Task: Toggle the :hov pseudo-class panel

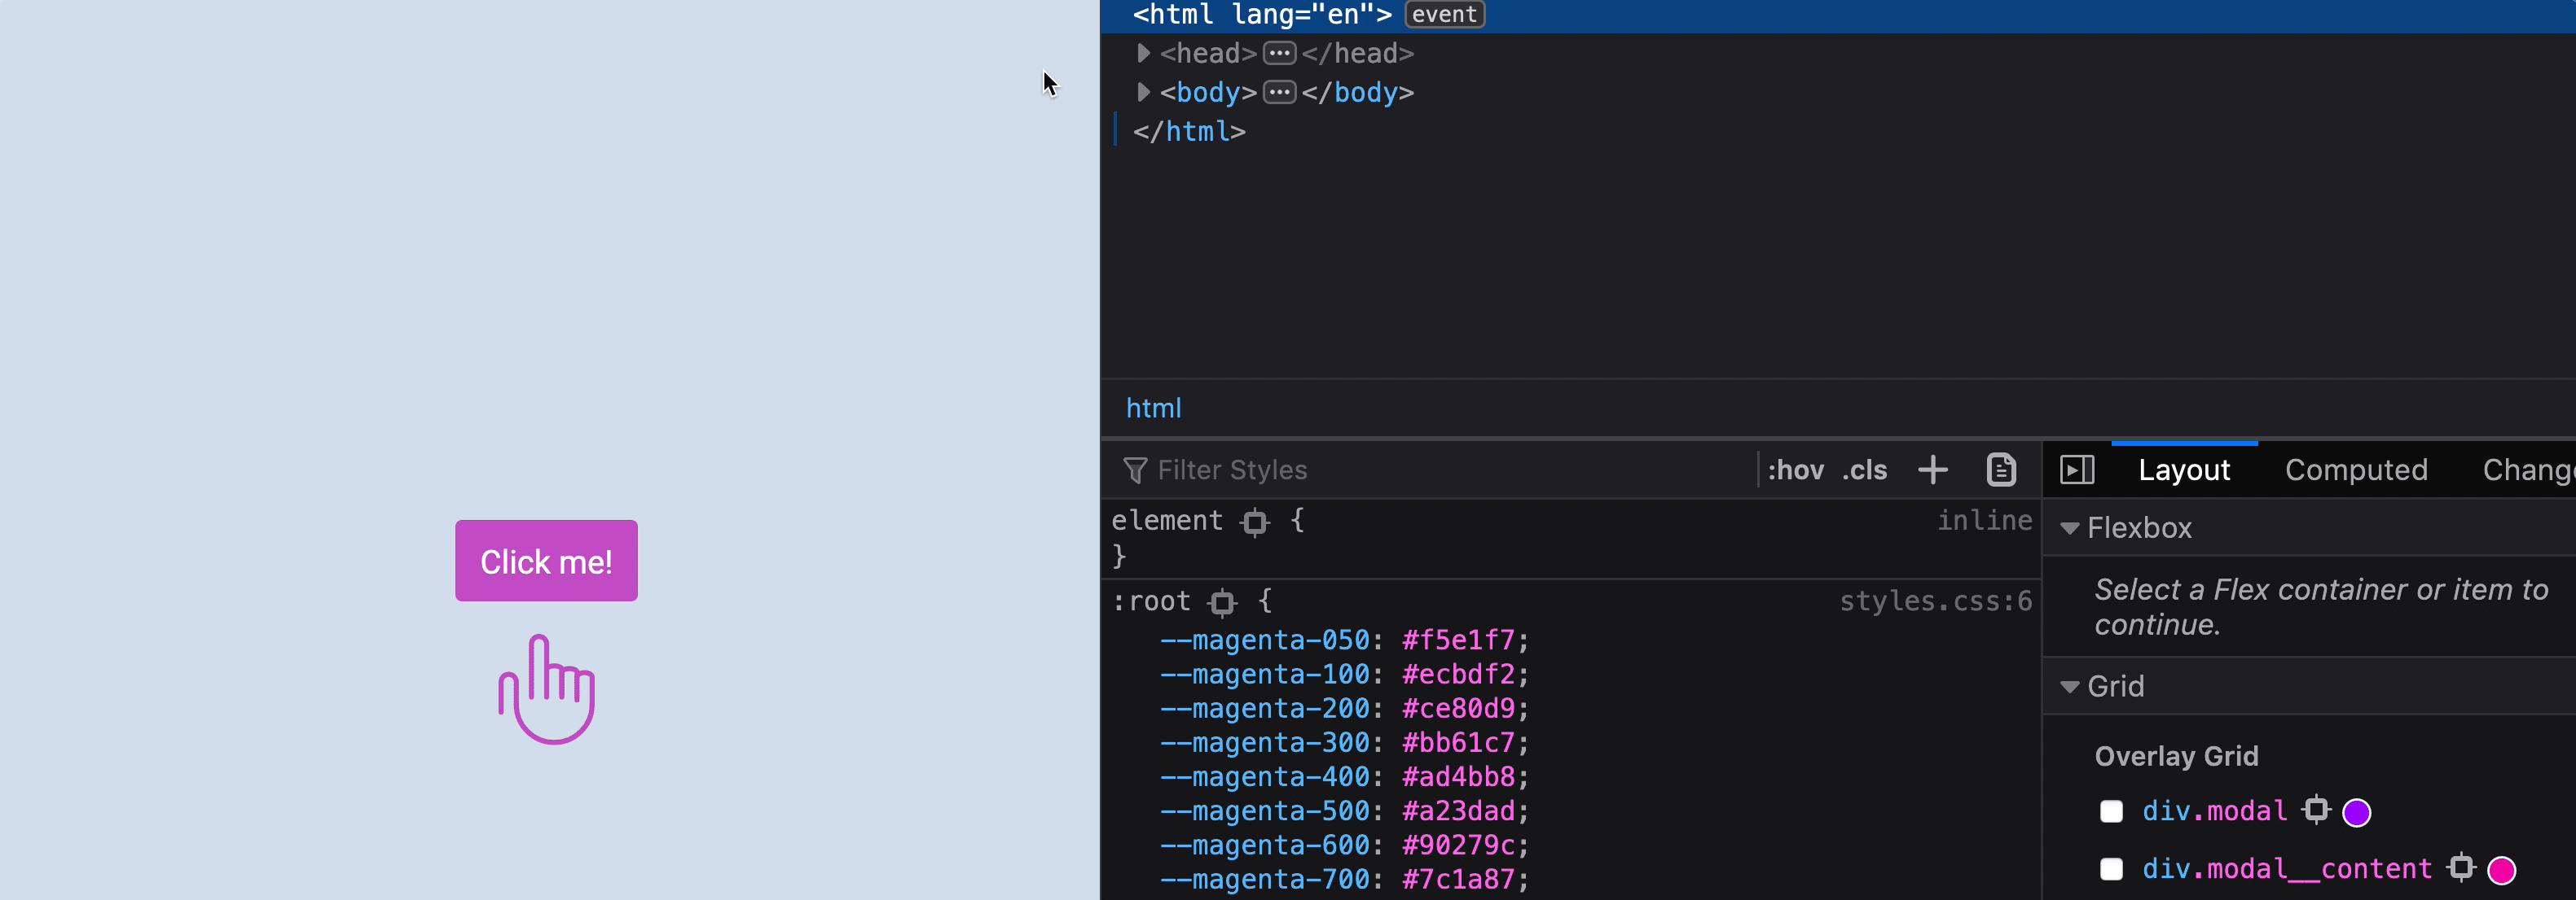Action: tap(1795, 470)
